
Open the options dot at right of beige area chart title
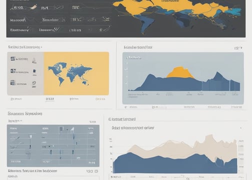pos(241,128)
